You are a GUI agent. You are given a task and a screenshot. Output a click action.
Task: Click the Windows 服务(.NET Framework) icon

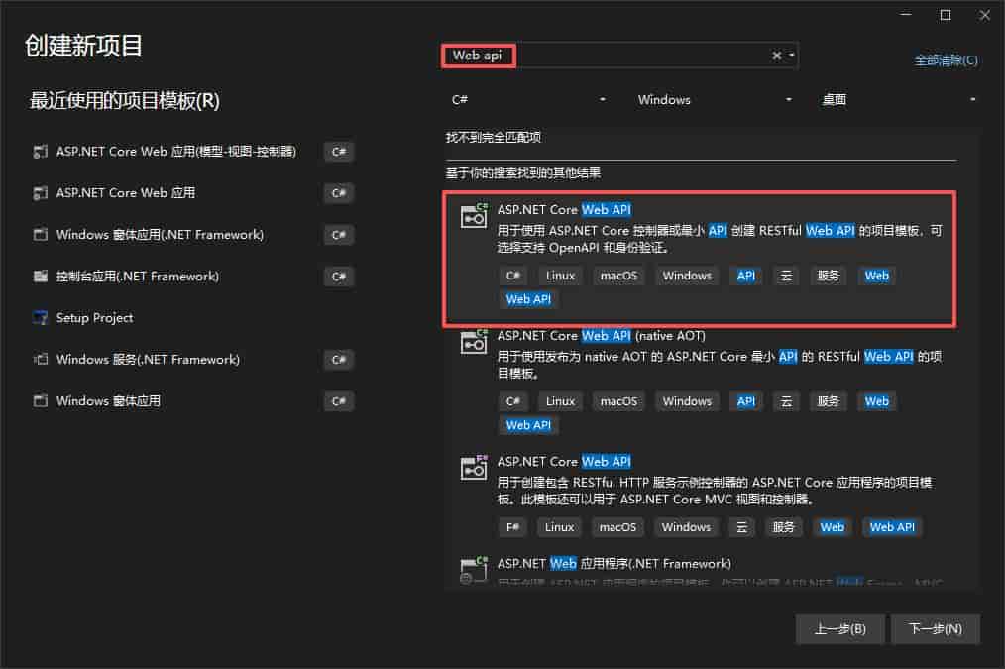(40, 360)
